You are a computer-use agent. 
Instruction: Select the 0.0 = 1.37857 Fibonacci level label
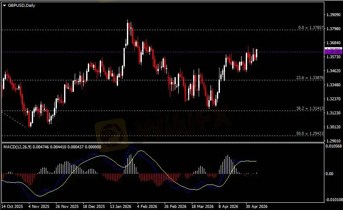[x=311, y=28]
